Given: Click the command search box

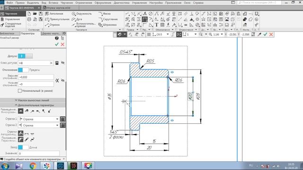Looking at the screenshot, I should pyautogui.click(x=259, y=3).
